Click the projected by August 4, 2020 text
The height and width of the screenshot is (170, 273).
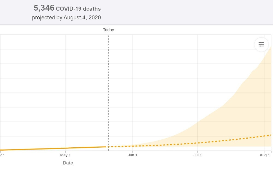[66, 18]
